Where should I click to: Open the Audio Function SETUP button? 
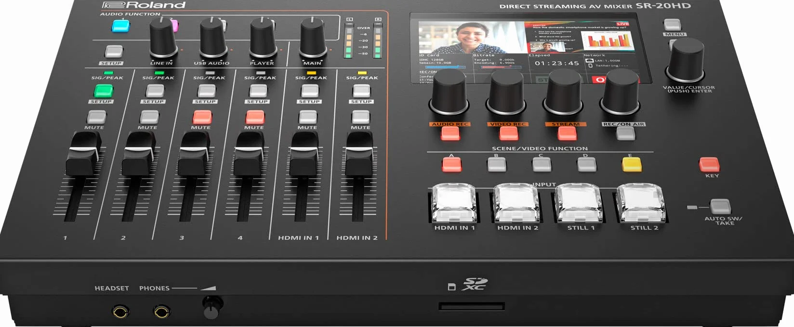(114, 52)
